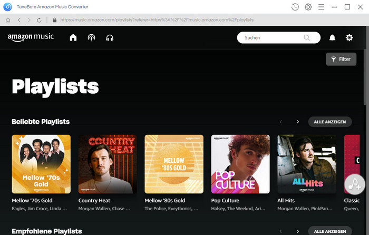Click artists text 'Halsey, The Weeknd, Ari...'
Screen dimensions: 369x235
238,209
